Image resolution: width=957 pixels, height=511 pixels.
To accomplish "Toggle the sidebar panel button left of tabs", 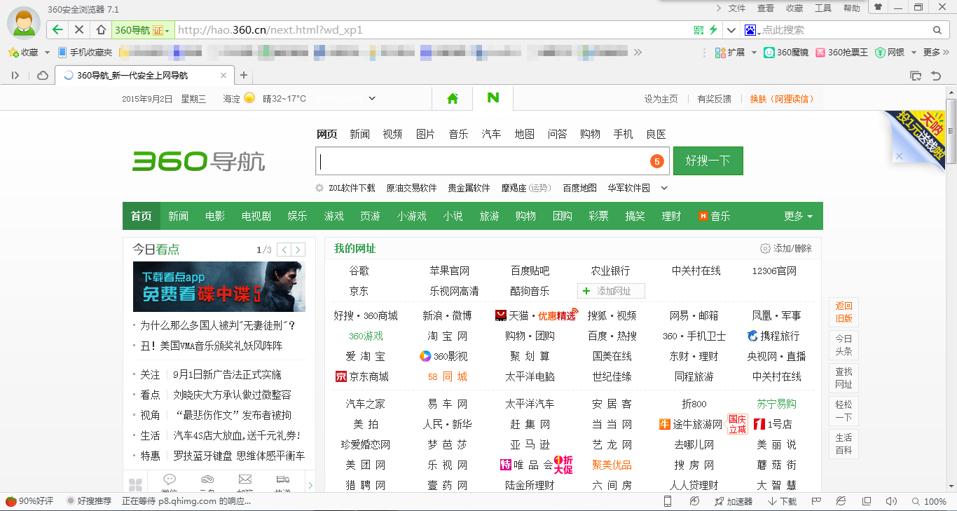I will tap(15, 76).
